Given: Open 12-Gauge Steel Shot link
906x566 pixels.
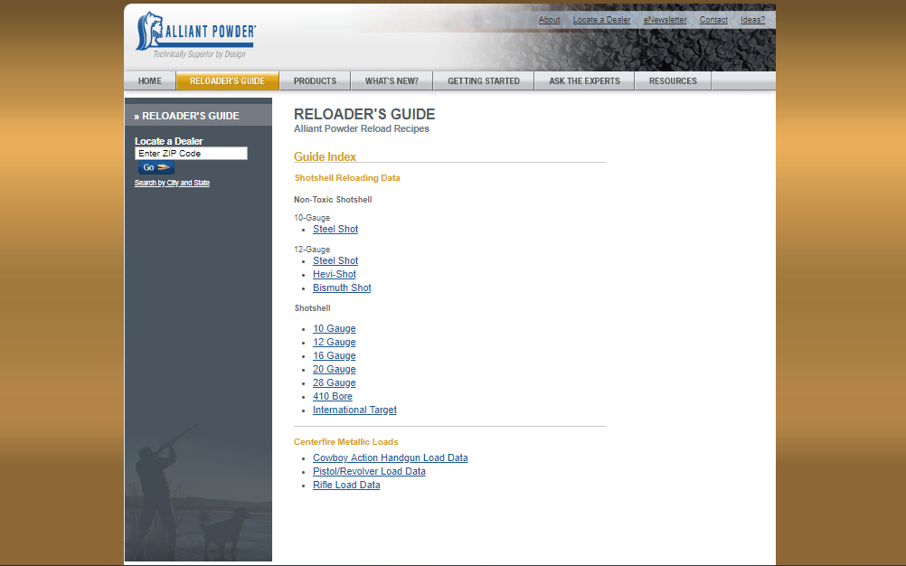Looking at the screenshot, I should click(335, 261).
